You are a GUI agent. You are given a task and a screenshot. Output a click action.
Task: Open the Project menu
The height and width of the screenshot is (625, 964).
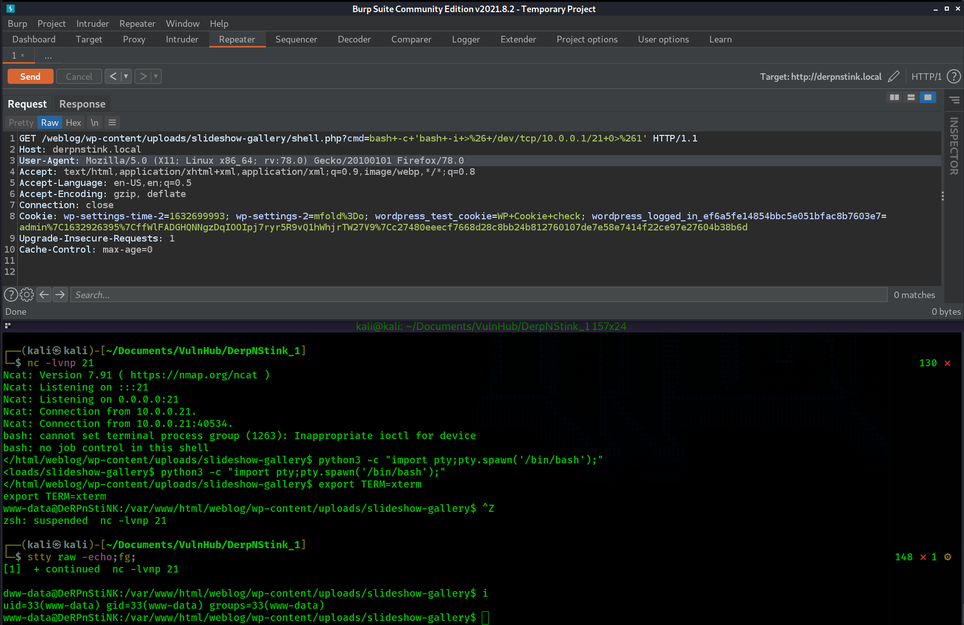click(52, 24)
